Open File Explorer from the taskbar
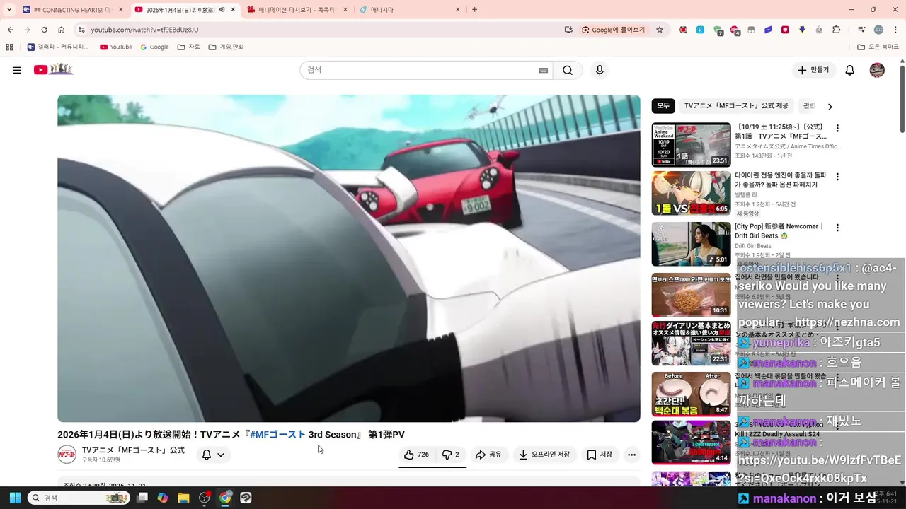 point(183,498)
